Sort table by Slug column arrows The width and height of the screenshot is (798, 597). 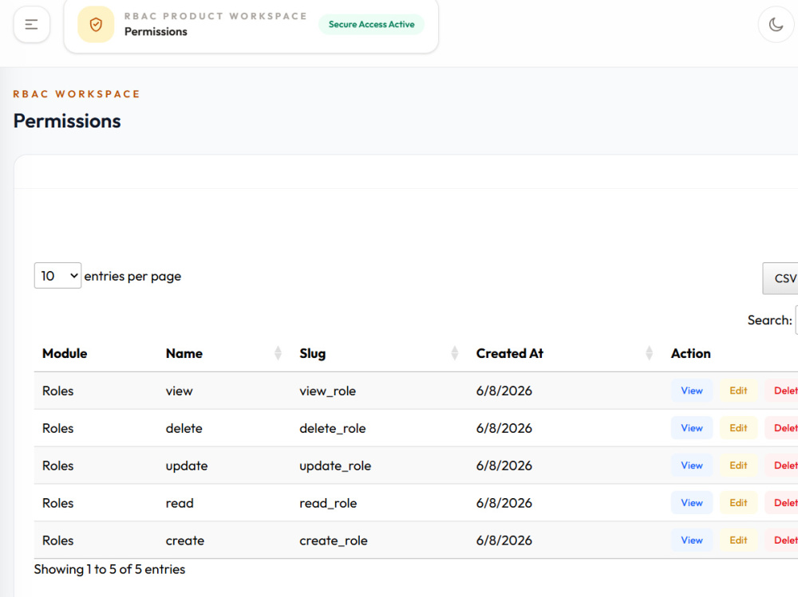[x=455, y=353]
